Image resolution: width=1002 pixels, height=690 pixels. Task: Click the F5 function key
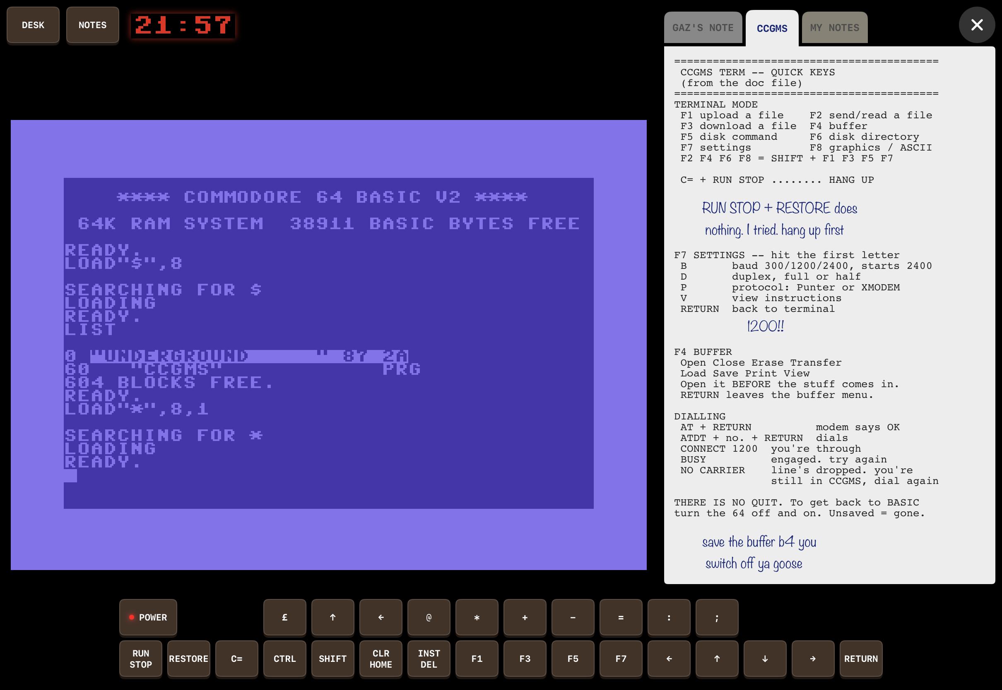pos(573,659)
